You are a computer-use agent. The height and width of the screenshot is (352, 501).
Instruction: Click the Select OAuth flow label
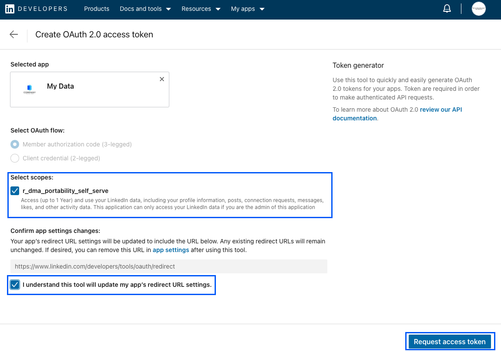click(x=37, y=130)
